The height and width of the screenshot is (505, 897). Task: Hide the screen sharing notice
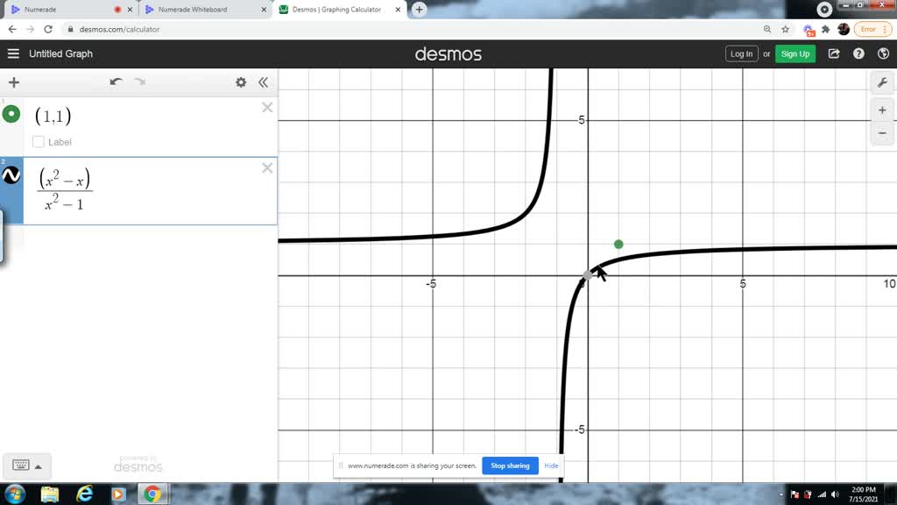click(551, 466)
